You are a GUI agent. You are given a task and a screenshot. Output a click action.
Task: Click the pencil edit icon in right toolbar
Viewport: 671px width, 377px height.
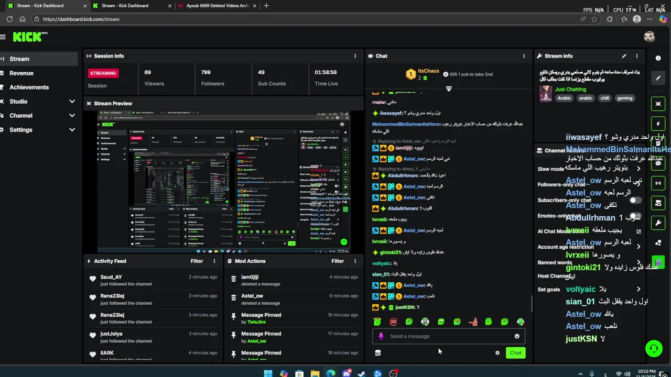[658, 78]
